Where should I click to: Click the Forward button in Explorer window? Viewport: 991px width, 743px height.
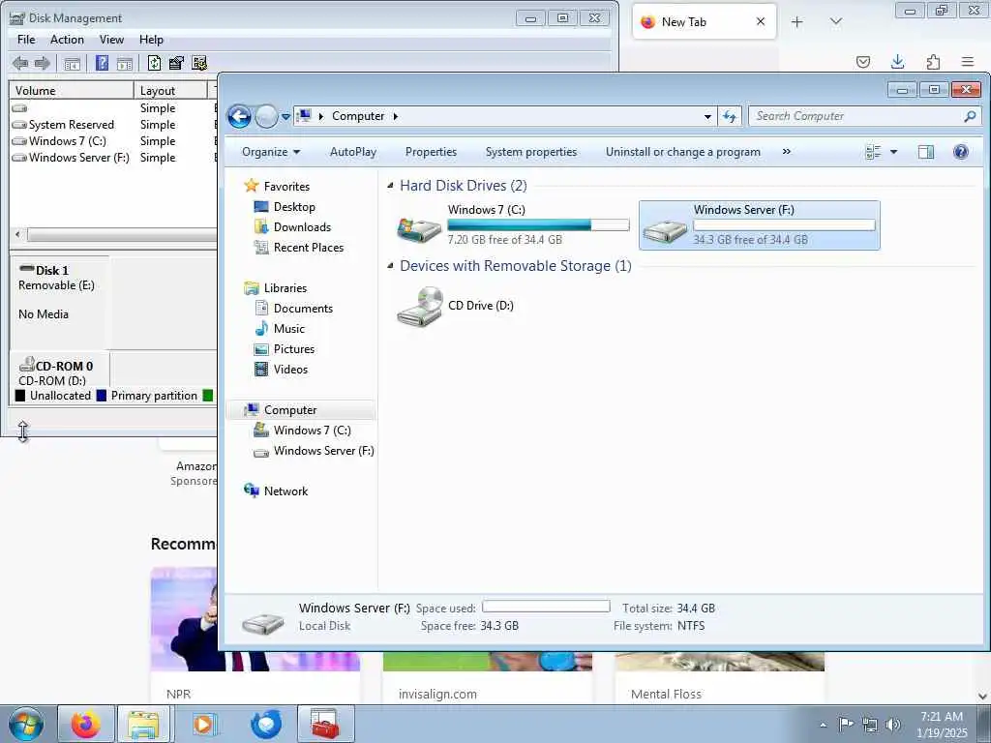266,116
